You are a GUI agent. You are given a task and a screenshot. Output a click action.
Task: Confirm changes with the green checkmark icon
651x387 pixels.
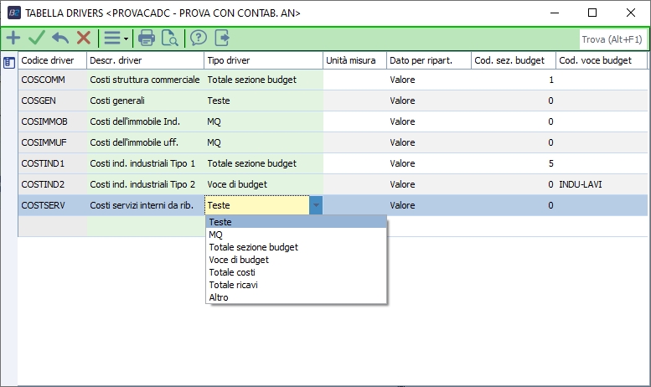click(x=36, y=38)
